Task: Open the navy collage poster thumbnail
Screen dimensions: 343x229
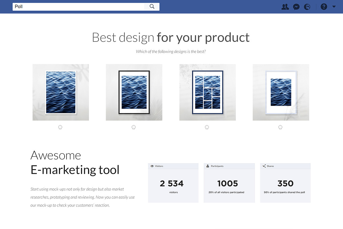Action: point(208,92)
